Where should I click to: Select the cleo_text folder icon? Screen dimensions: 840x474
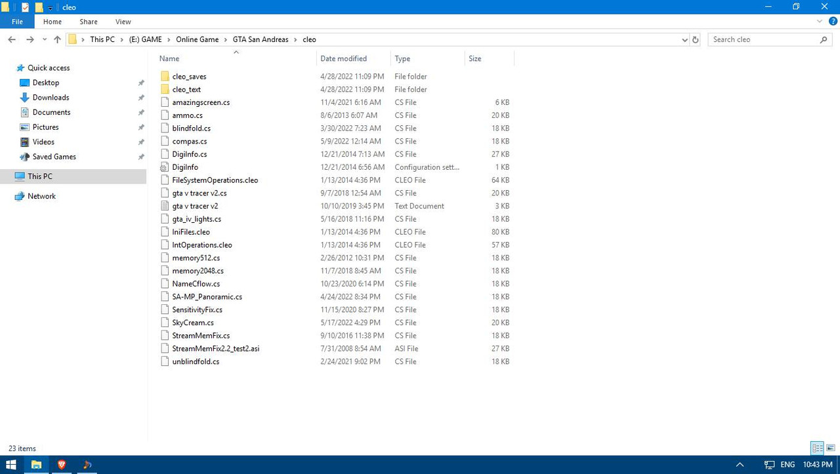click(x=165, y=90)
